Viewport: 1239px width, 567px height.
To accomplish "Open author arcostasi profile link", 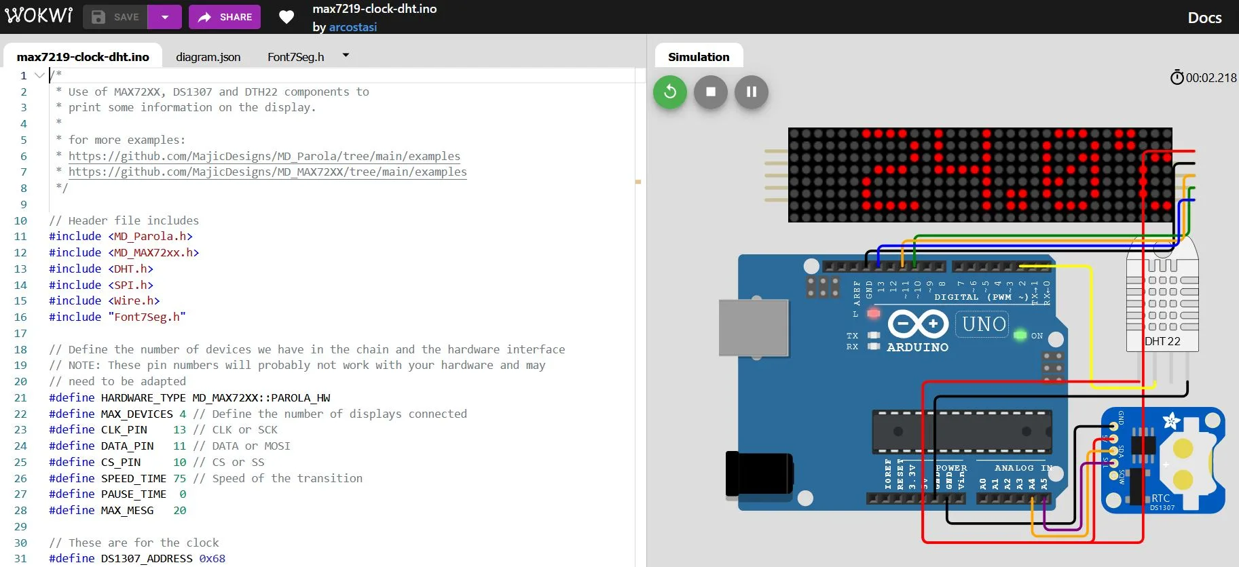I will click(x=353, y=27).
